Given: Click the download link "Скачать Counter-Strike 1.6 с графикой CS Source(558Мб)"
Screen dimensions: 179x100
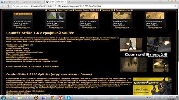Looking at the screenshot, I should (x=32, y=67).
